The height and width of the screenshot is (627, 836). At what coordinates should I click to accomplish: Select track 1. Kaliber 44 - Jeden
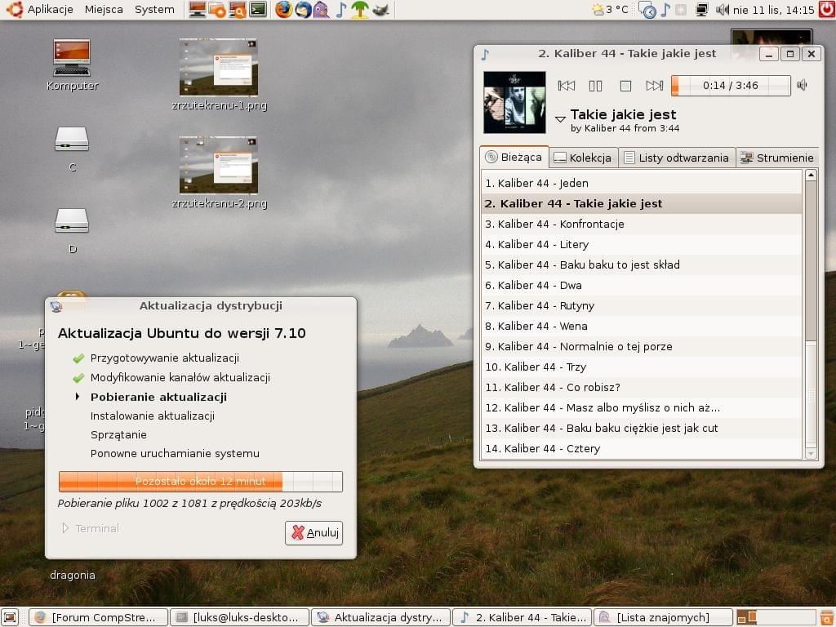642,183
